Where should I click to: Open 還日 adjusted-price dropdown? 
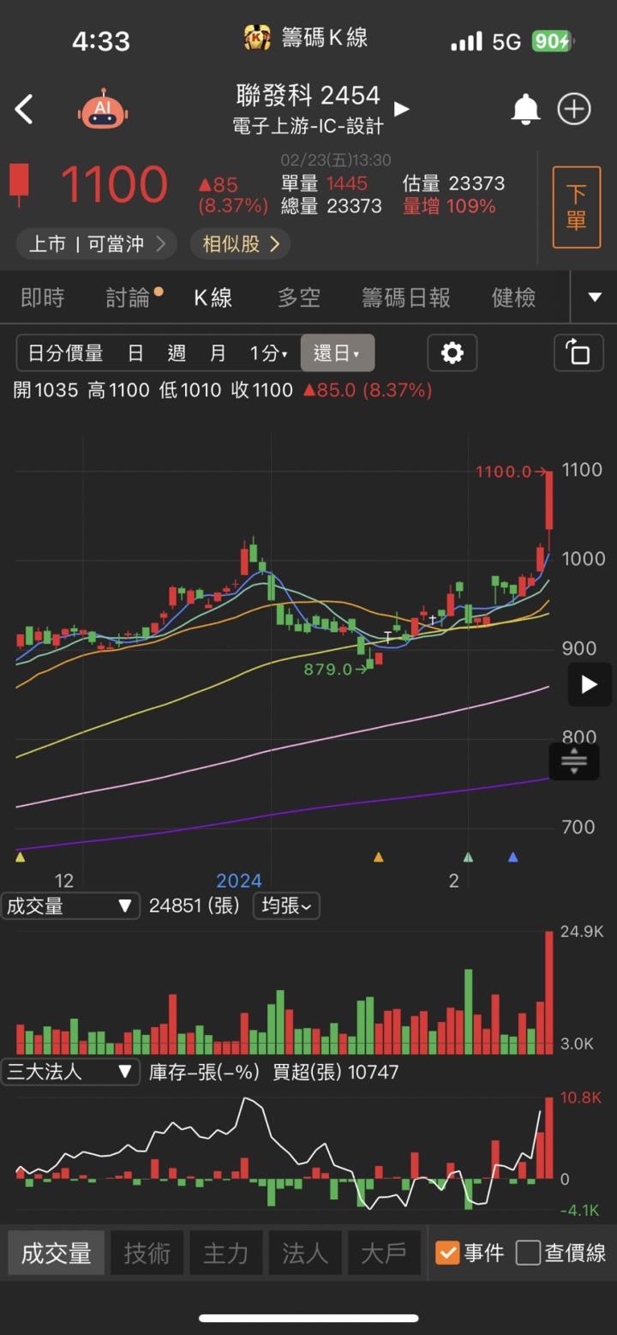[x=337, y=352]
